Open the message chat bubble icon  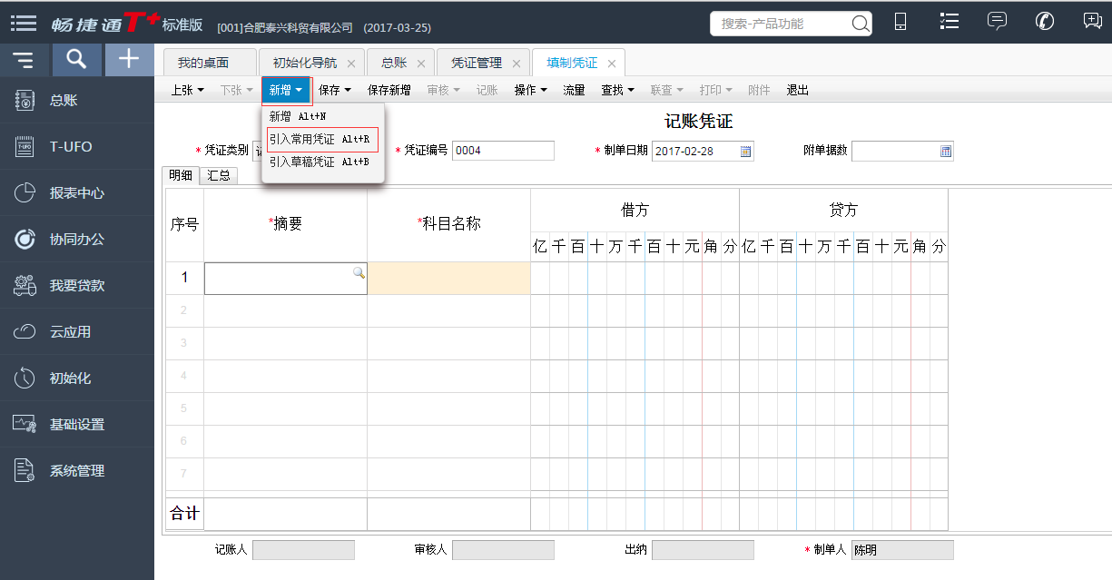tap(997, 22)
